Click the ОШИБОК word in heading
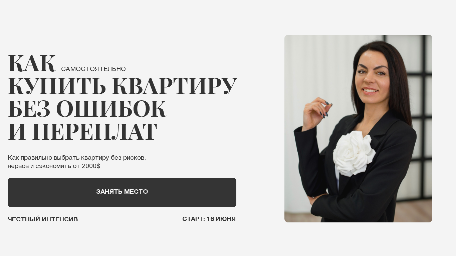Screen dimensions: 456x256 111,109
